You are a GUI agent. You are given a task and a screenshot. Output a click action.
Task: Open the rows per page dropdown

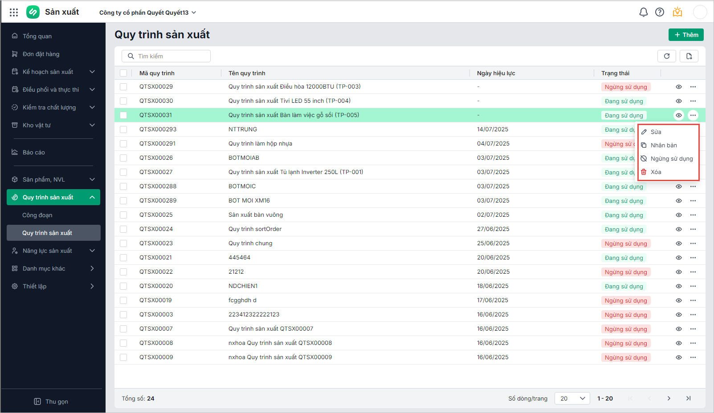point(572,398)
